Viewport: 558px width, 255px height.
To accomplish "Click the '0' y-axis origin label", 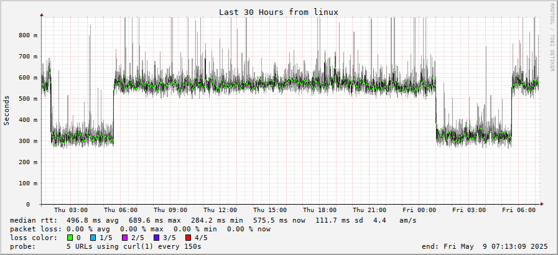I will pyautogui.click(x=28, y=204).
